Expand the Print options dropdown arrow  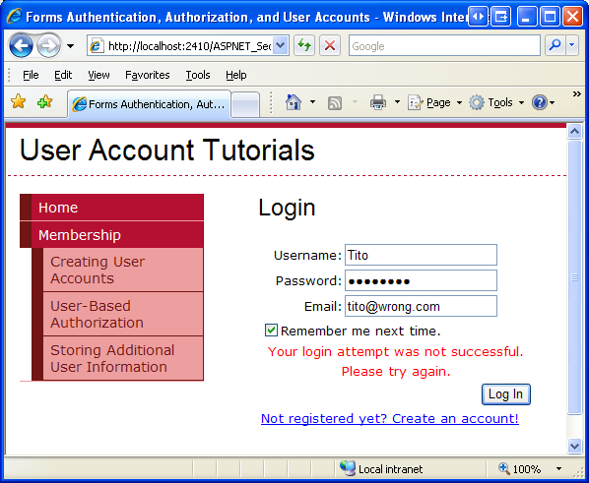coord(397,102)
